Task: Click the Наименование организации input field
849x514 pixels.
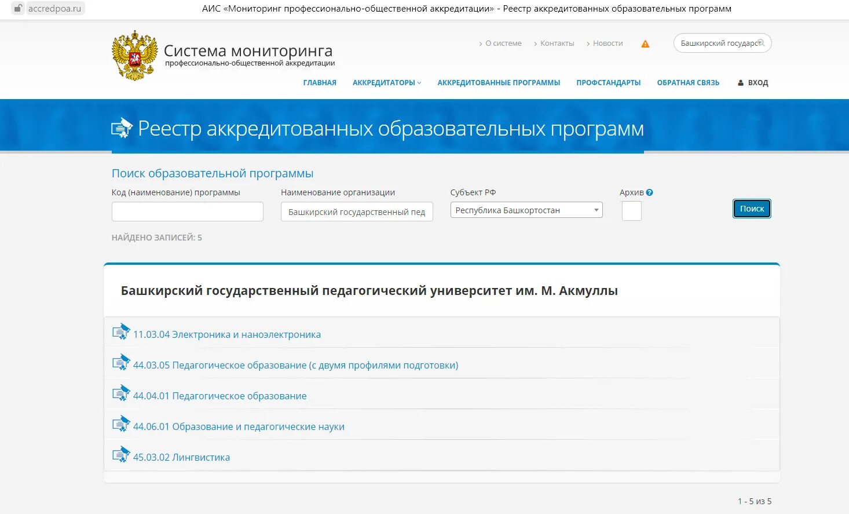Action: [x=357, y=212]
